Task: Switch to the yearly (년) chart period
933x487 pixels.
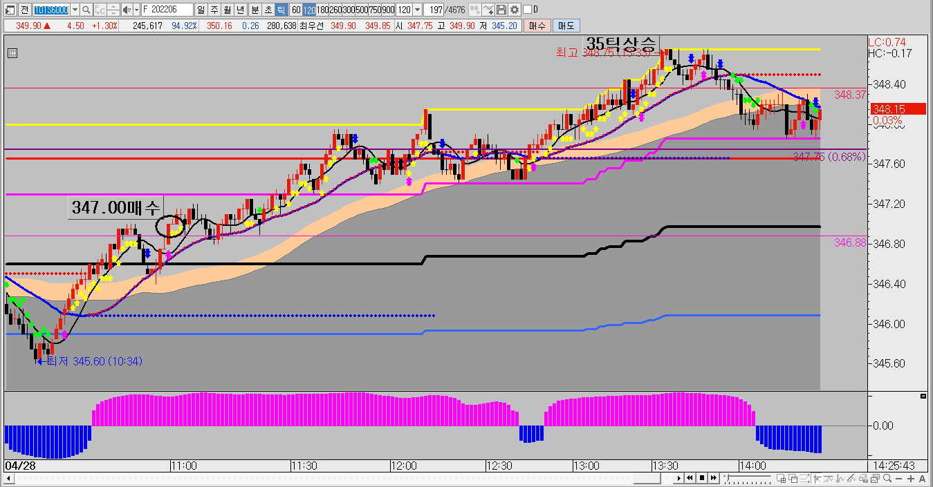Action: pos(240,10)
